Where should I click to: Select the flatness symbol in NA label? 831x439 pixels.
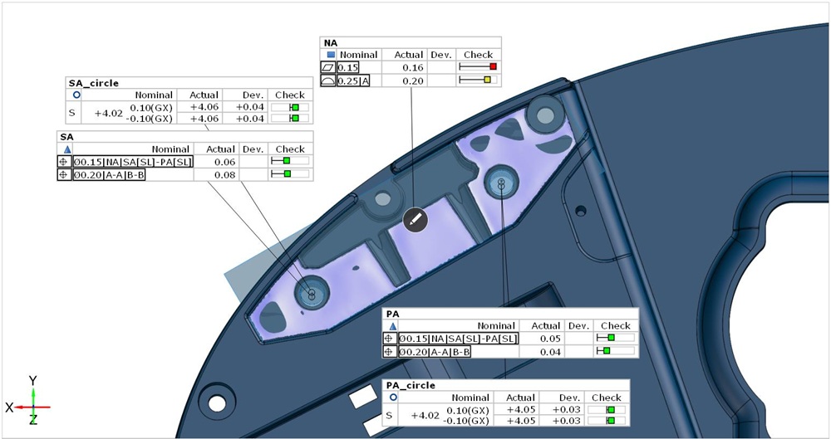coord(327,66)
